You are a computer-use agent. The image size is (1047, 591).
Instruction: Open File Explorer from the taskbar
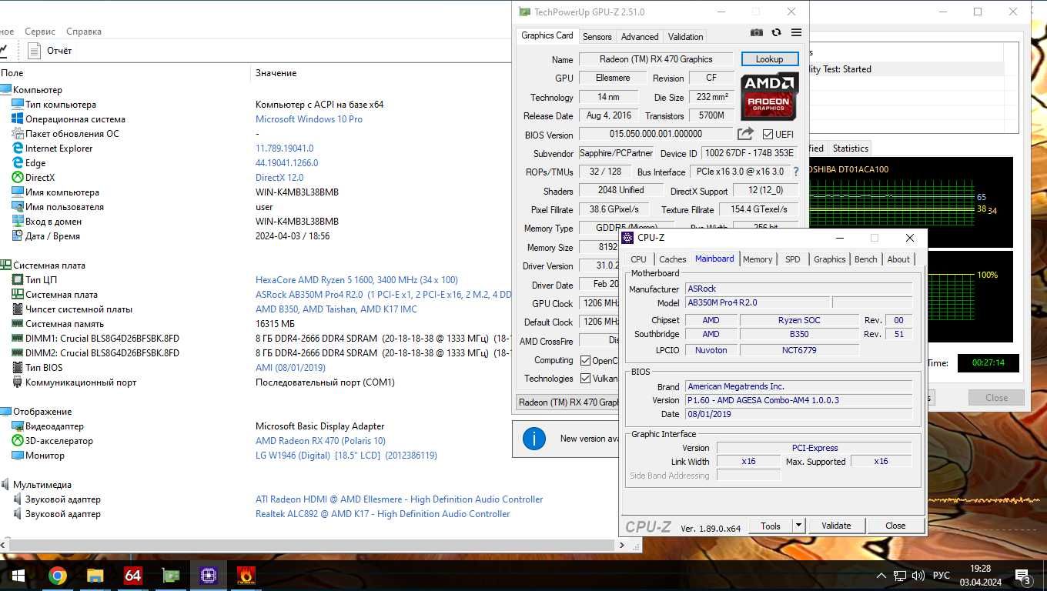click(95, 576)
